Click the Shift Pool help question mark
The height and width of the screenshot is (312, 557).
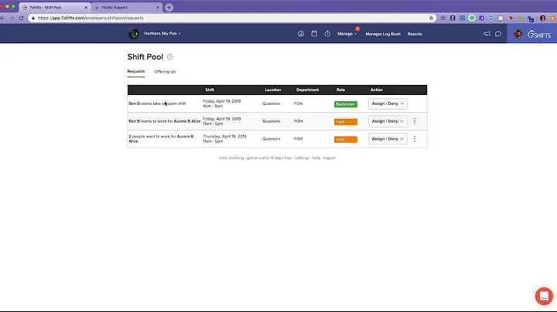pyautogui.click(x=169, y=57)
